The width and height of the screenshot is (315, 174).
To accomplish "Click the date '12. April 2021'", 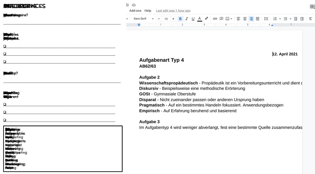I will [x=285, y=54].
